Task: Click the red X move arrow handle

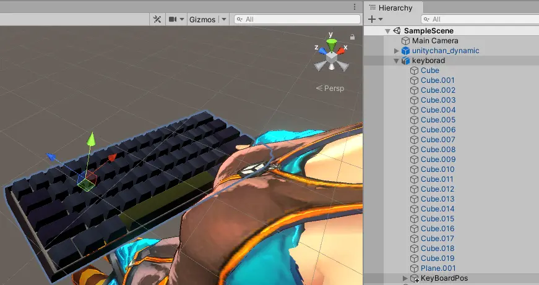Action: 112,158
